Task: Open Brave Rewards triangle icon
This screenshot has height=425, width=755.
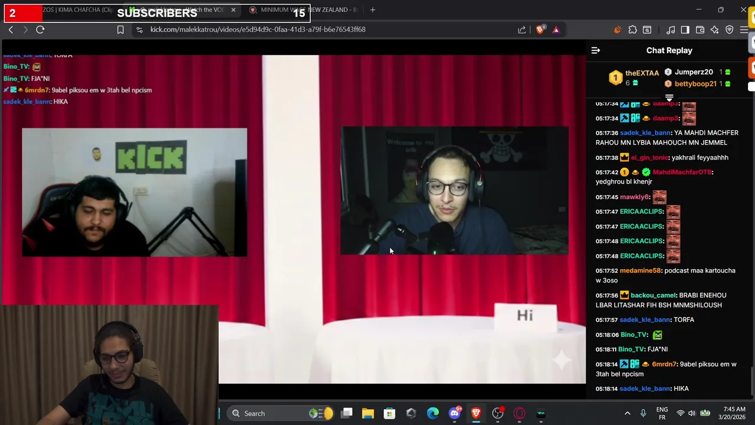Action: (x=556, y=30)
